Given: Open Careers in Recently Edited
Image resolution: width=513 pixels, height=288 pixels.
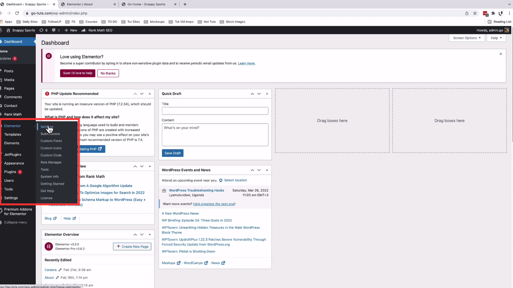Looking at the screenshot, I should pos(50,270).
